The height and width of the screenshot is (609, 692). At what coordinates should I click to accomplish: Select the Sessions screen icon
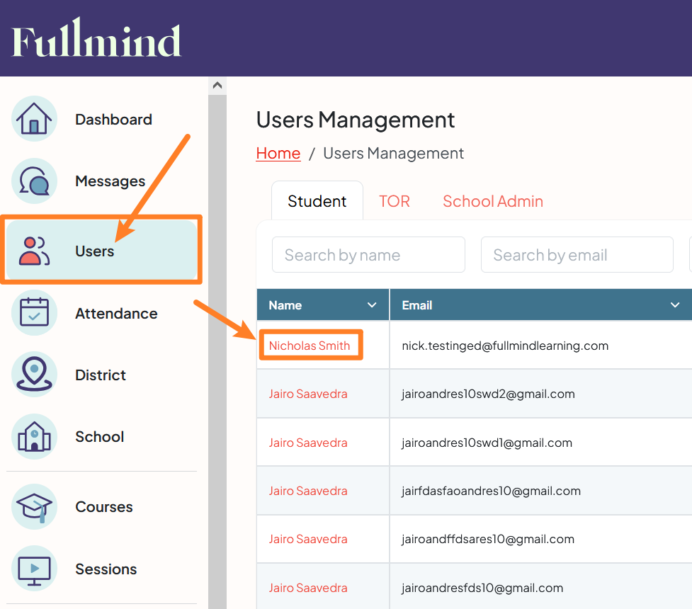click(x=34, y=569)
